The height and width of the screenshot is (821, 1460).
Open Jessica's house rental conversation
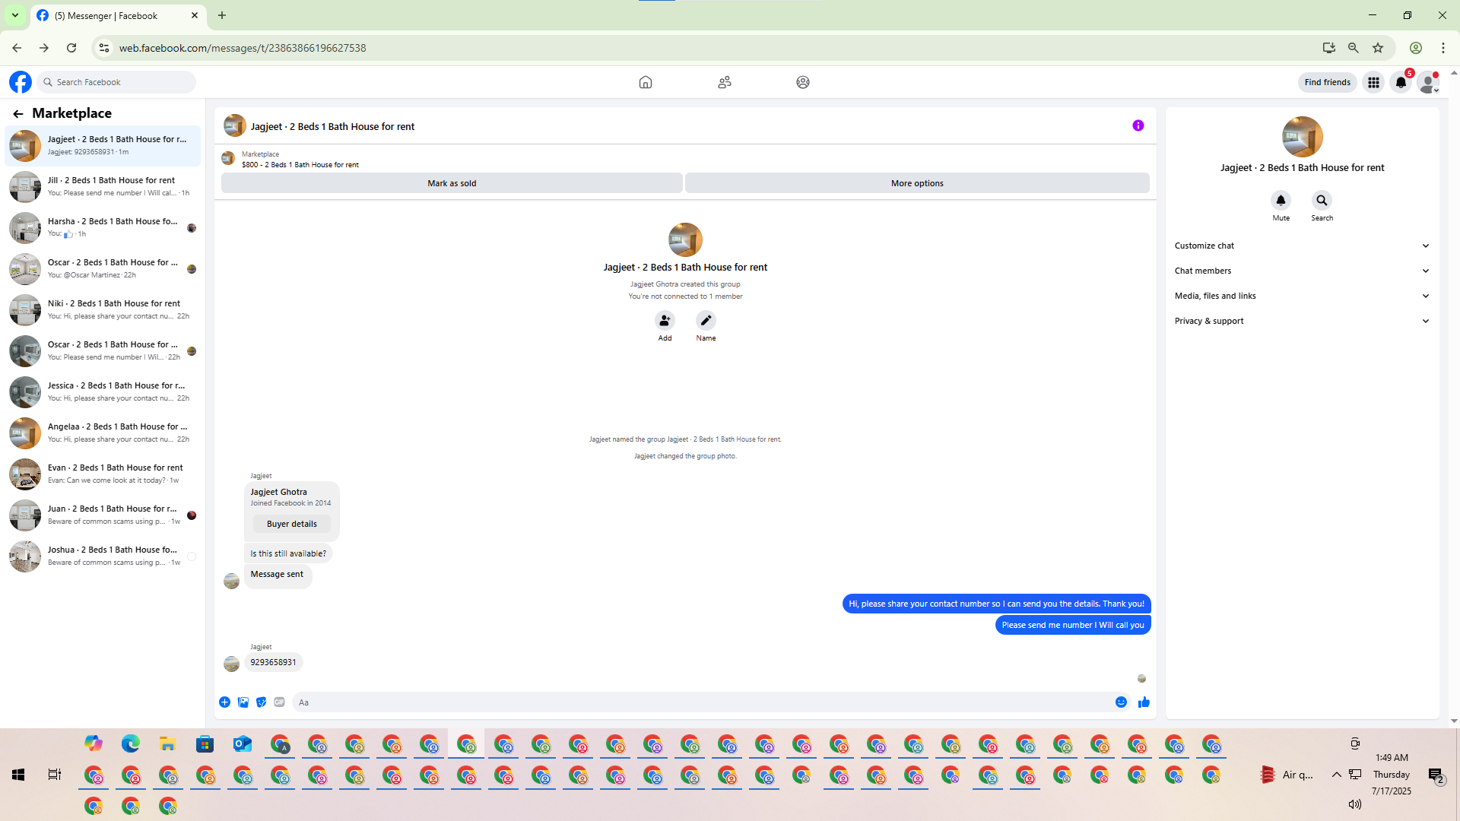[103, 392]
